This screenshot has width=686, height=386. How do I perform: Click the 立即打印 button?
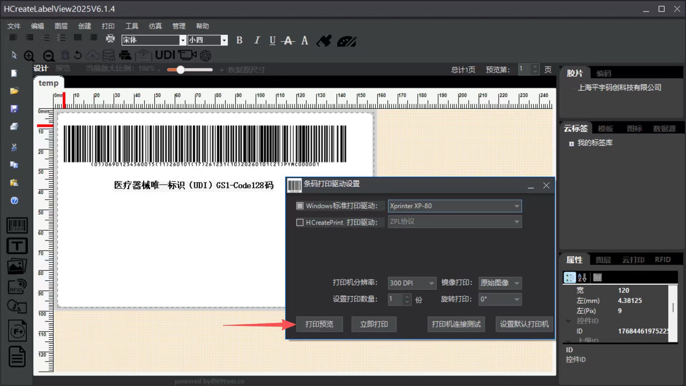pyautogui.click(x=374, y=324)
